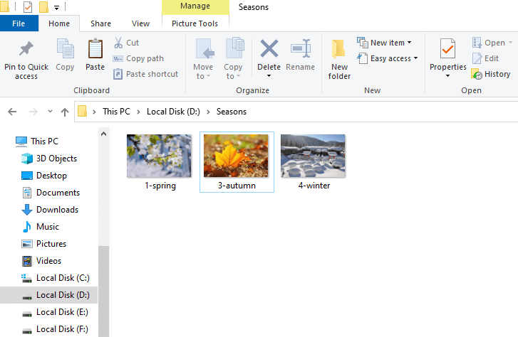This screenshot has width=518, height=337.
Task: Expand the Properties options arrow
Action: [x=447, y=76]
